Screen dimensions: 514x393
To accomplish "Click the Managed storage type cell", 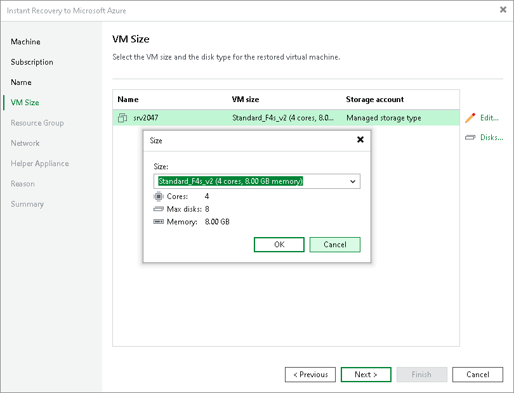I will click(x=384, y=118).
